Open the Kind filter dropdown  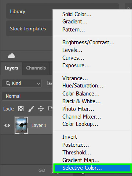point(22,83)
